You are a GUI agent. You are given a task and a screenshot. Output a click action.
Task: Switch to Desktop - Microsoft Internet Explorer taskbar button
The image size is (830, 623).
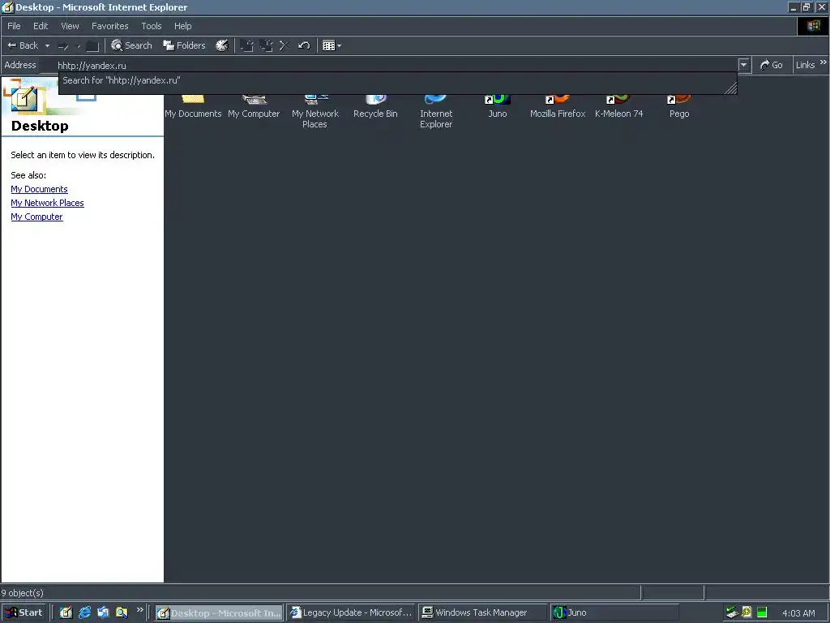(219, 613)
